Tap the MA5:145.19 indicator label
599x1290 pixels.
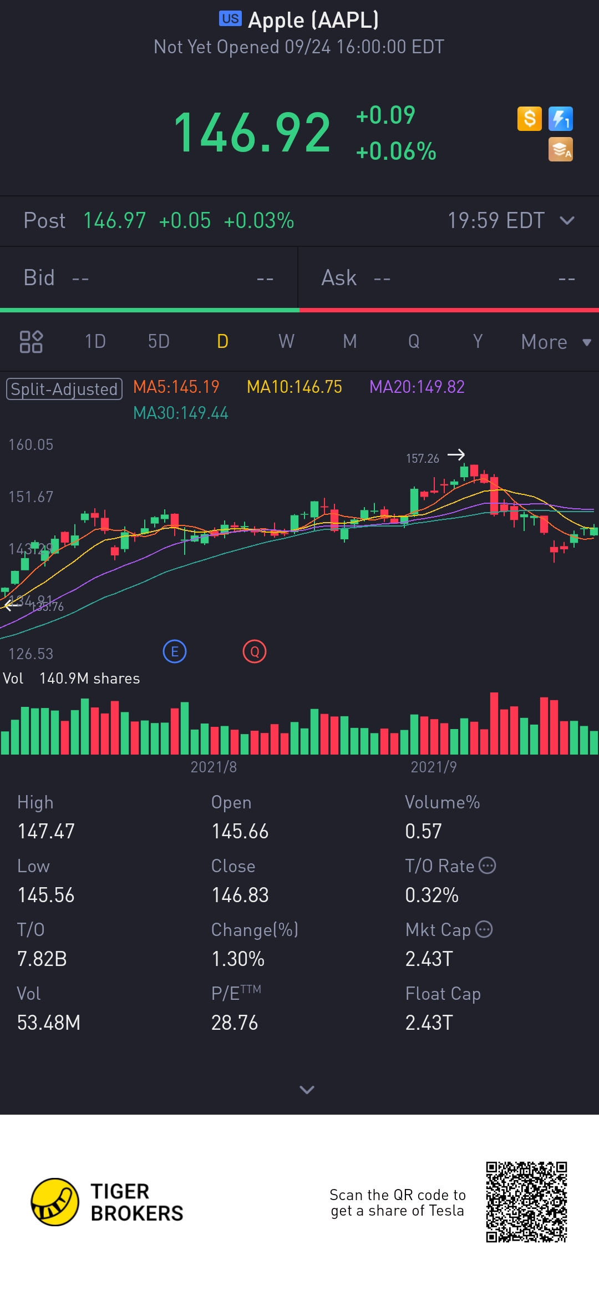176,387
